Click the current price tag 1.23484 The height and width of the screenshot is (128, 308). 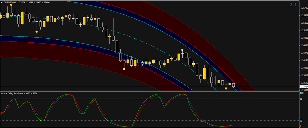coord(303,87)
